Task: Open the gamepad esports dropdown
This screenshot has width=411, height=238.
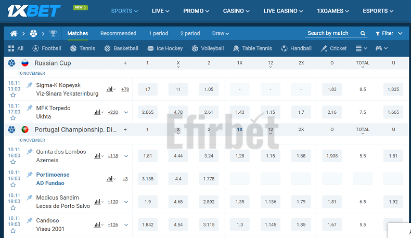Action: 381,48
